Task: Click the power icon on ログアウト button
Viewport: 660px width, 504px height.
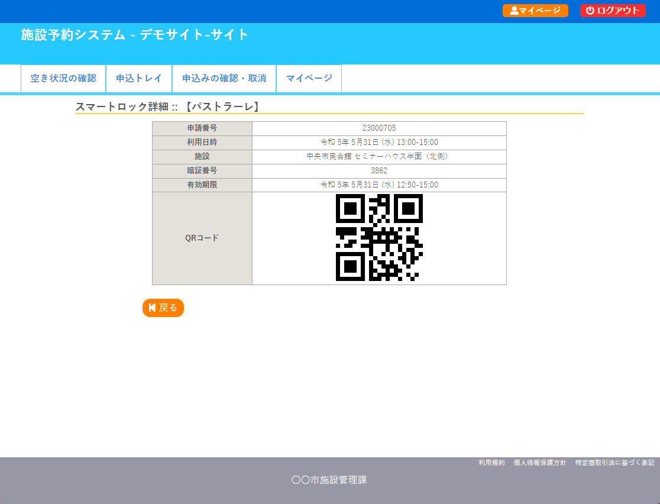Action: pos(590,11)
